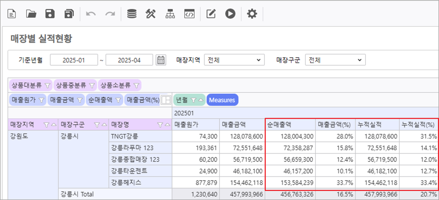Image resolution: width=439 pixels, height=200 pixels.
Task: Open the code view icon
Action: 189,14
